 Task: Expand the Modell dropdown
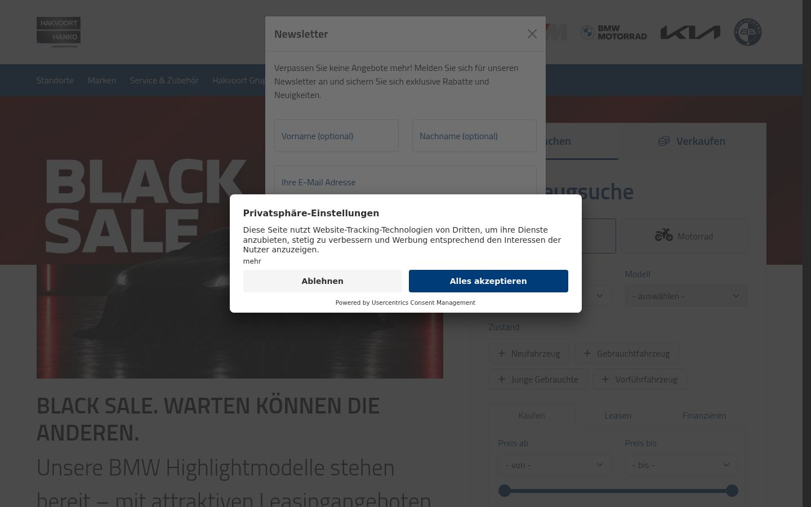[x=686, y=296]
